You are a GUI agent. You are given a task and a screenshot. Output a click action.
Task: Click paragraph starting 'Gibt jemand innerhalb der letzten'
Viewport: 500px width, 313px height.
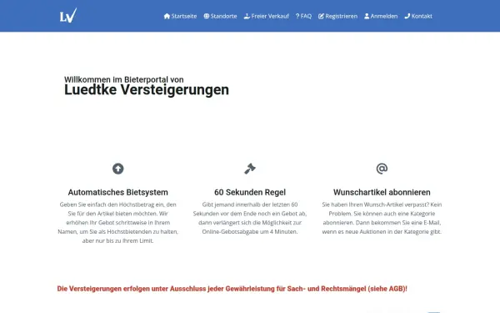coord(250,218)
